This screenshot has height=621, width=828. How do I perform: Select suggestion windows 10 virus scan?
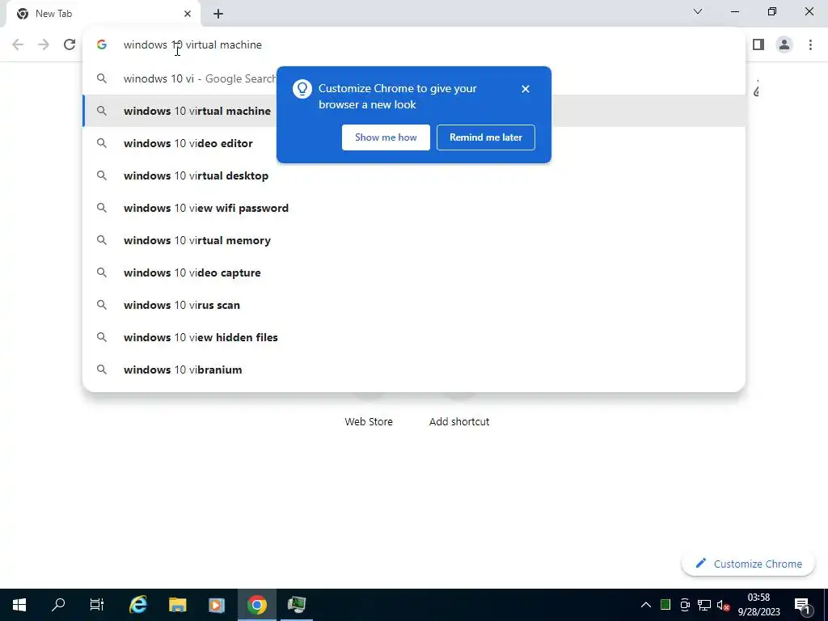click(x=414, y=305)
